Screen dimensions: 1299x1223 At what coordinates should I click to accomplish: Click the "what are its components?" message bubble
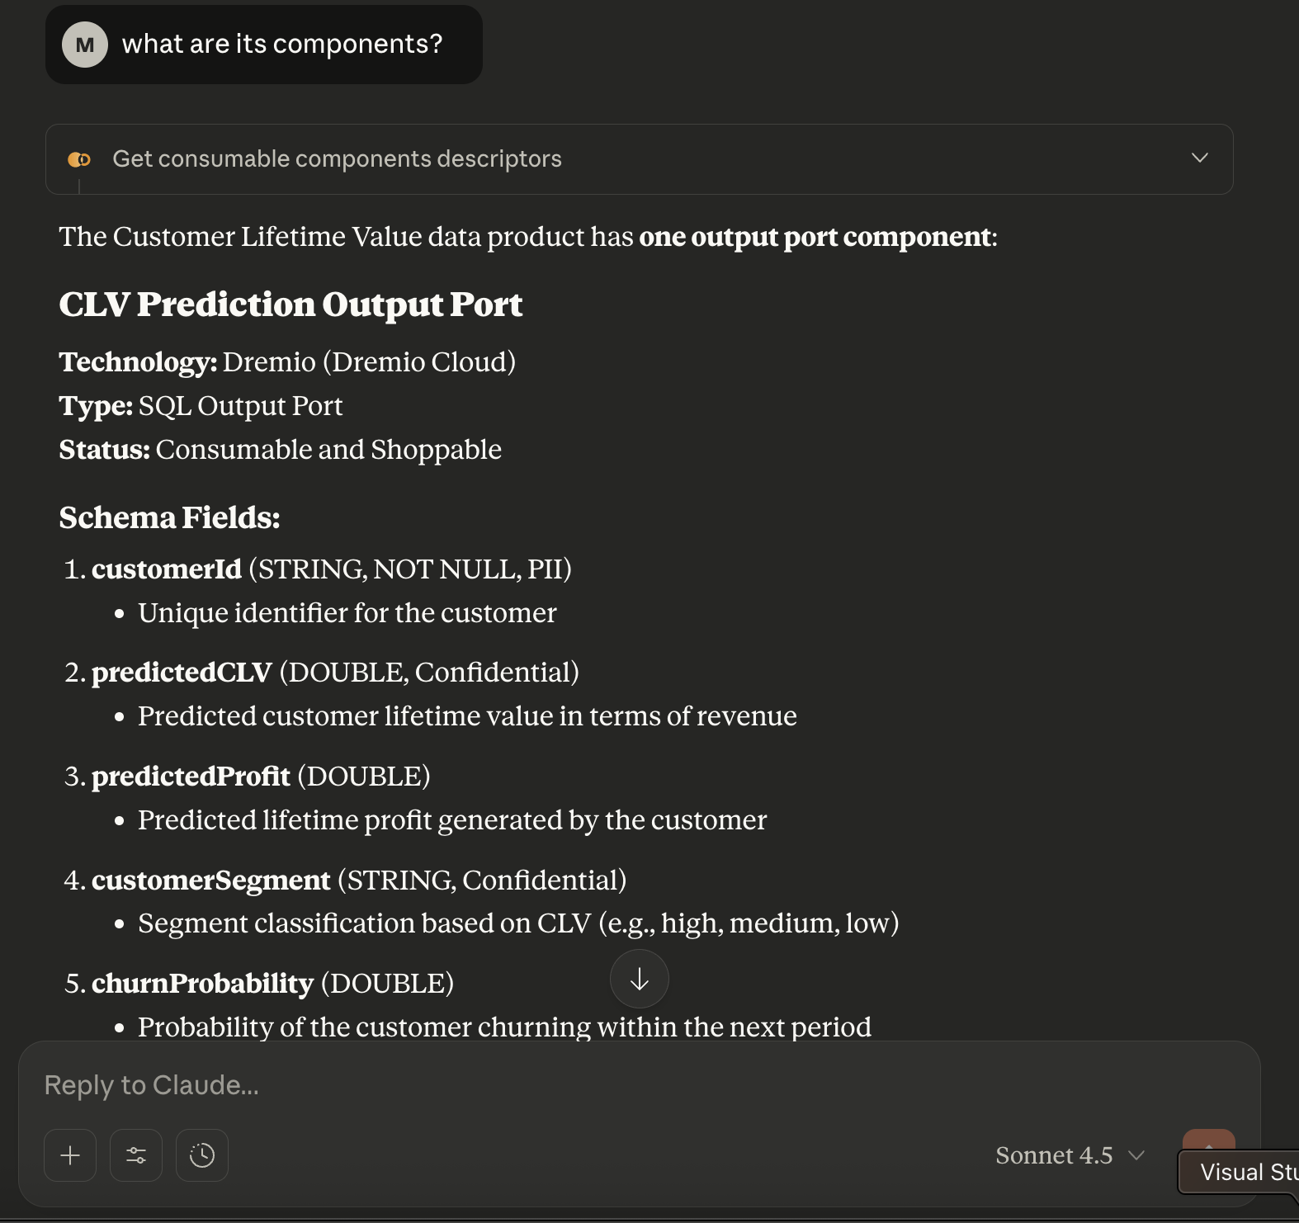(x=282, y=45)
